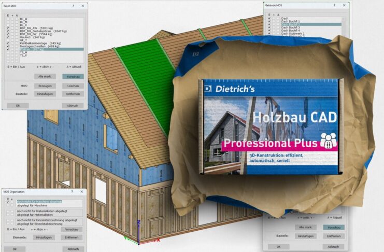Select noch nicht für Materiallisten abgelegt entry
The image size is (384, 252).
coord(42,211)
